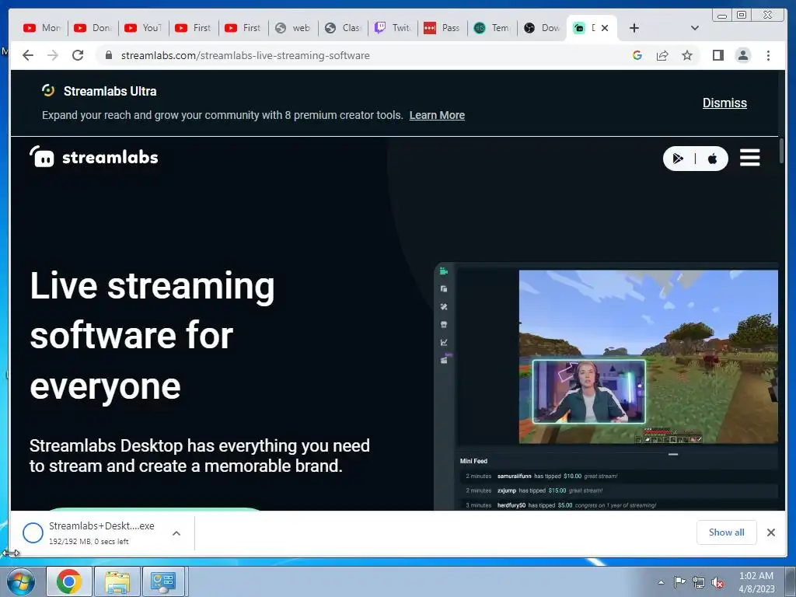796x597 pixels.
Task: Open the Google Play store icon
Action: [678, 159]
